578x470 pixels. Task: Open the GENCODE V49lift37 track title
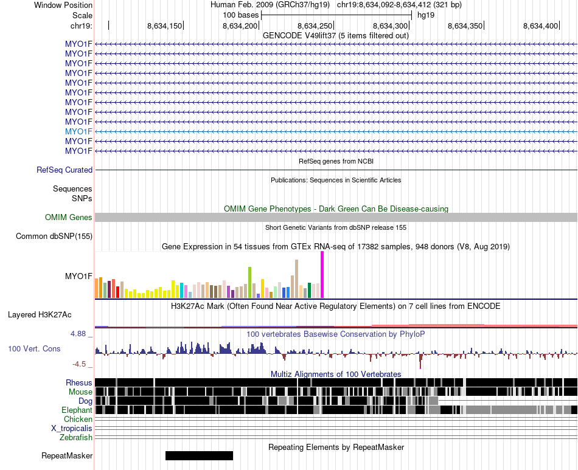[x=336, y=36]
